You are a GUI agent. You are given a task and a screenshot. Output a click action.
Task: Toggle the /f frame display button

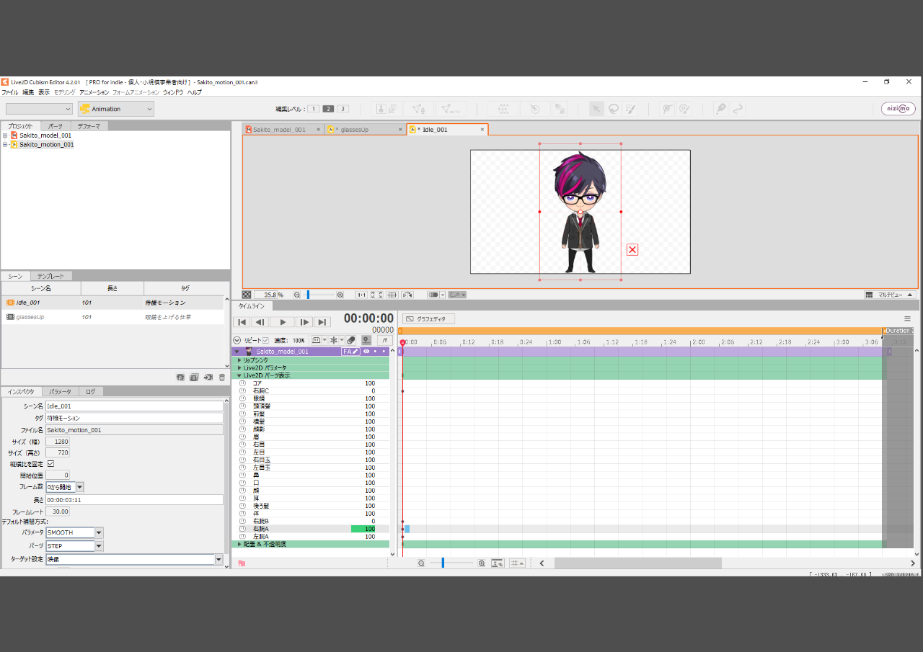[386, 340]
